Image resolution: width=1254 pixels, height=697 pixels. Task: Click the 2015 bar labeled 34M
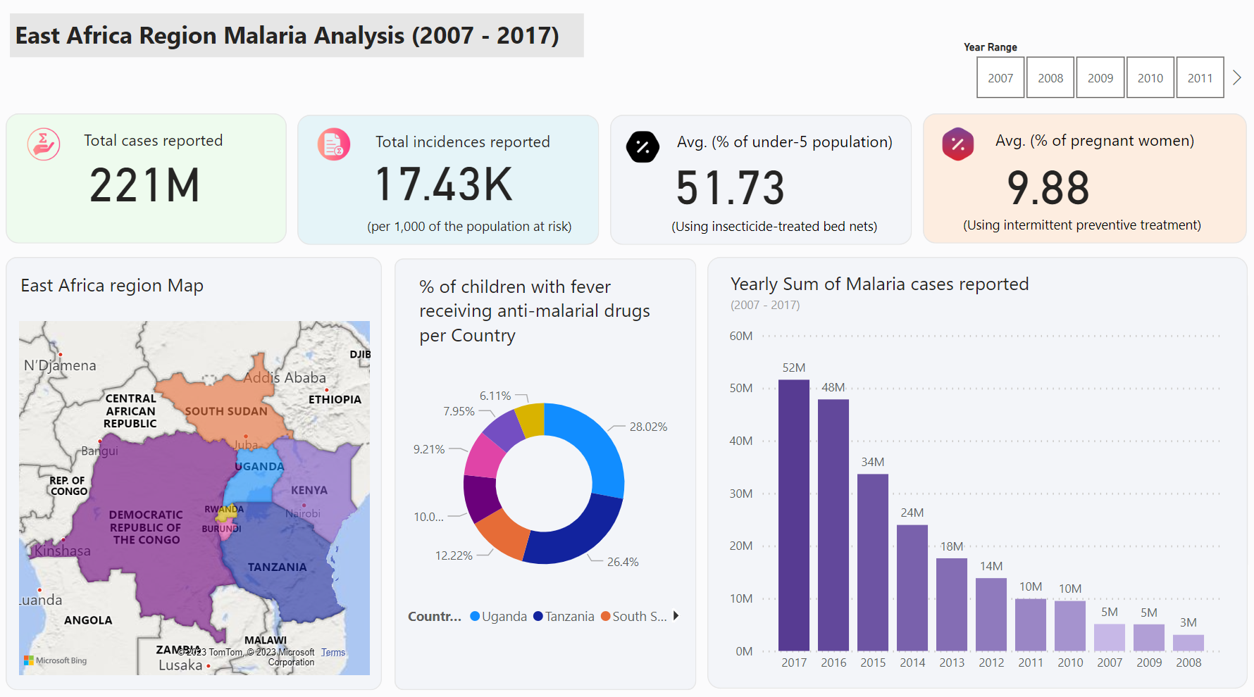pyautogui.click(x=873, y=563)
